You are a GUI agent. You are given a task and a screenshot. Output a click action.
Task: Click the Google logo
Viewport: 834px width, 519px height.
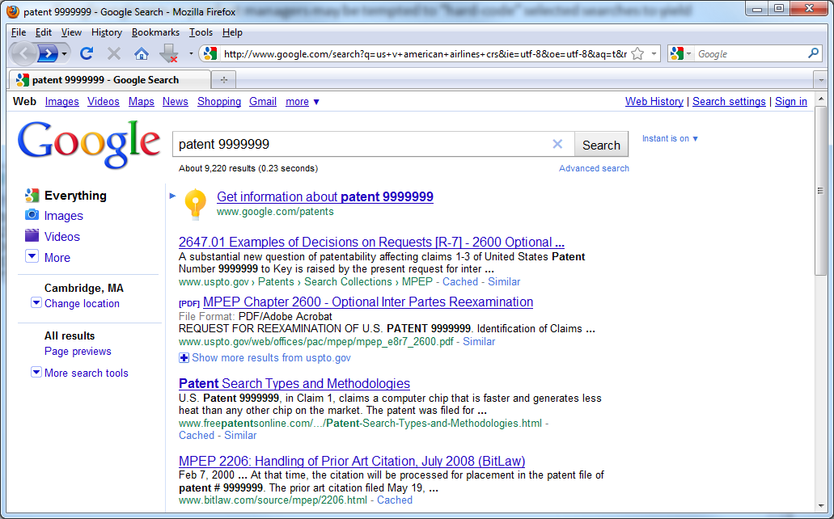[x=89, y=144]
